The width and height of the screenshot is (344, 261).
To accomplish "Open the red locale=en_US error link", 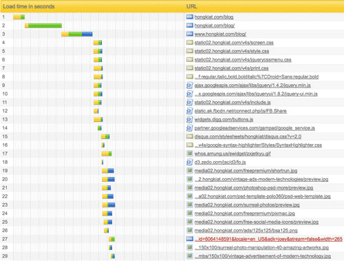I will pos(268,239).
